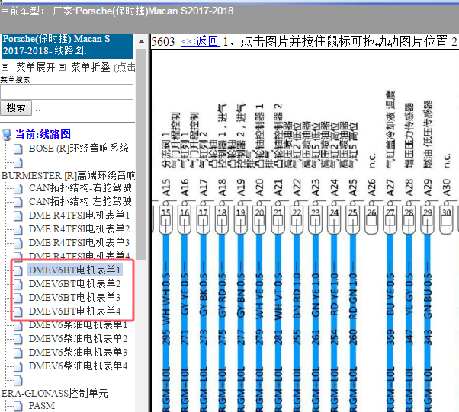Open DME R4TFSI电机表单2
Image resolution: width=459 pixels, height=412 pixels.
[79, 229]
